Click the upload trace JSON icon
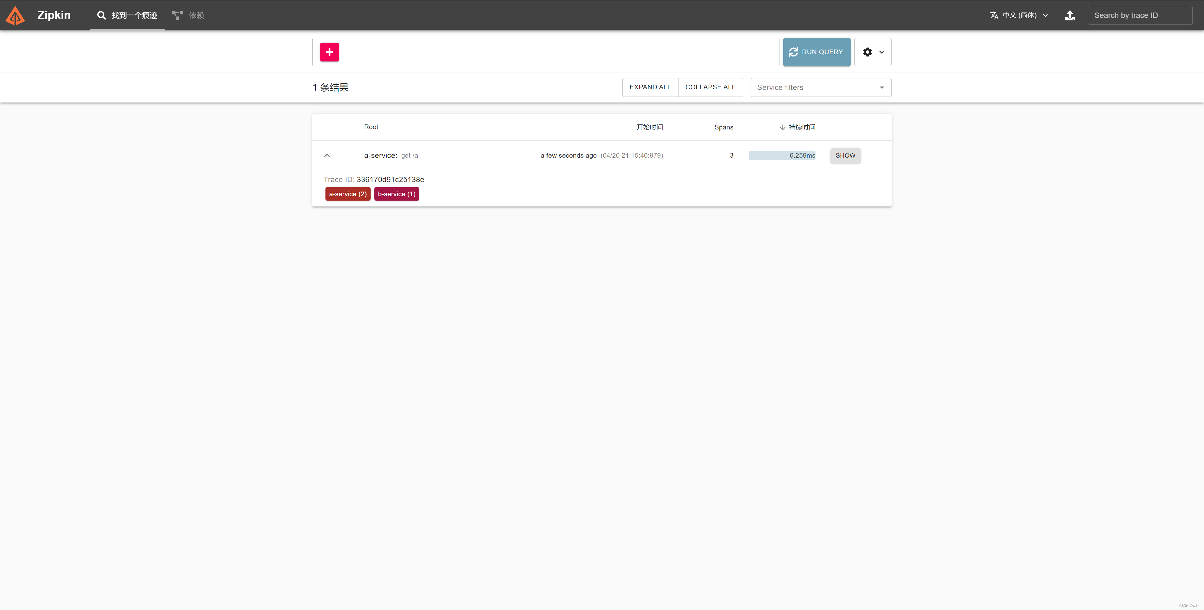The height and width of the screenshot is (610, 1204). click(1070, 15)
